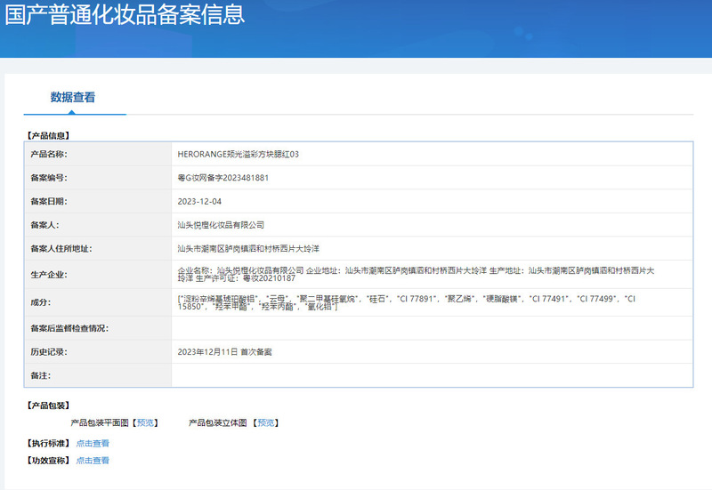Click the 产品名称 row label
This screenshot has height=490, width=712.
[49, 154]
